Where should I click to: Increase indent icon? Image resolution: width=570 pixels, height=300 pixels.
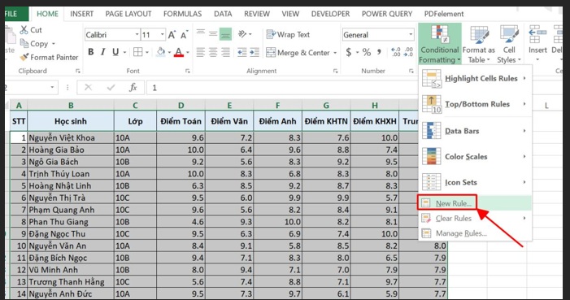[x=255, y=52]
